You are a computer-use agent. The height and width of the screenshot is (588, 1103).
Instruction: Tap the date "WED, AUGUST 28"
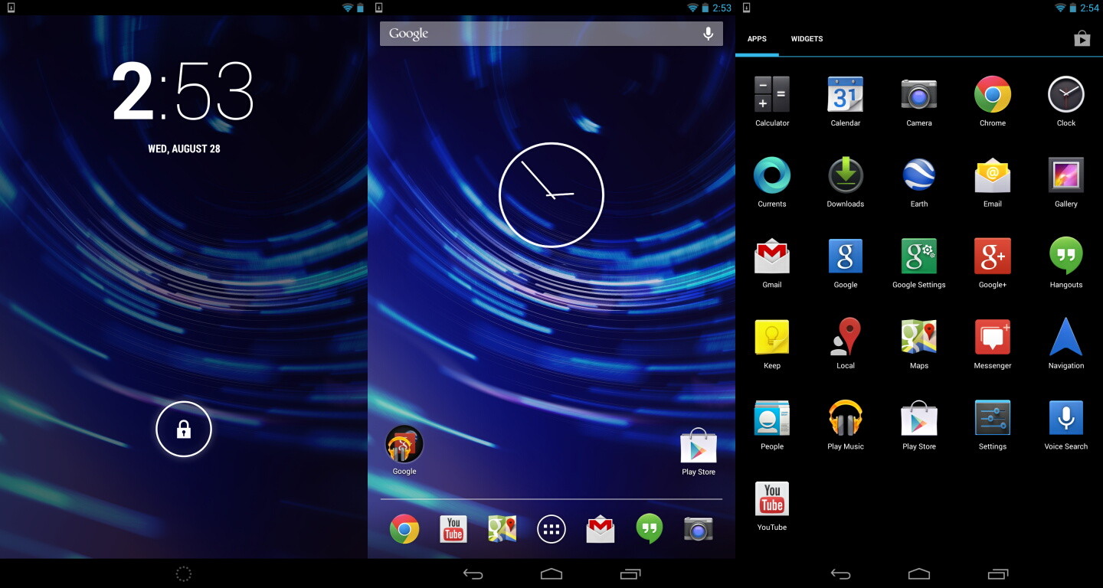(x=184, y=149)
